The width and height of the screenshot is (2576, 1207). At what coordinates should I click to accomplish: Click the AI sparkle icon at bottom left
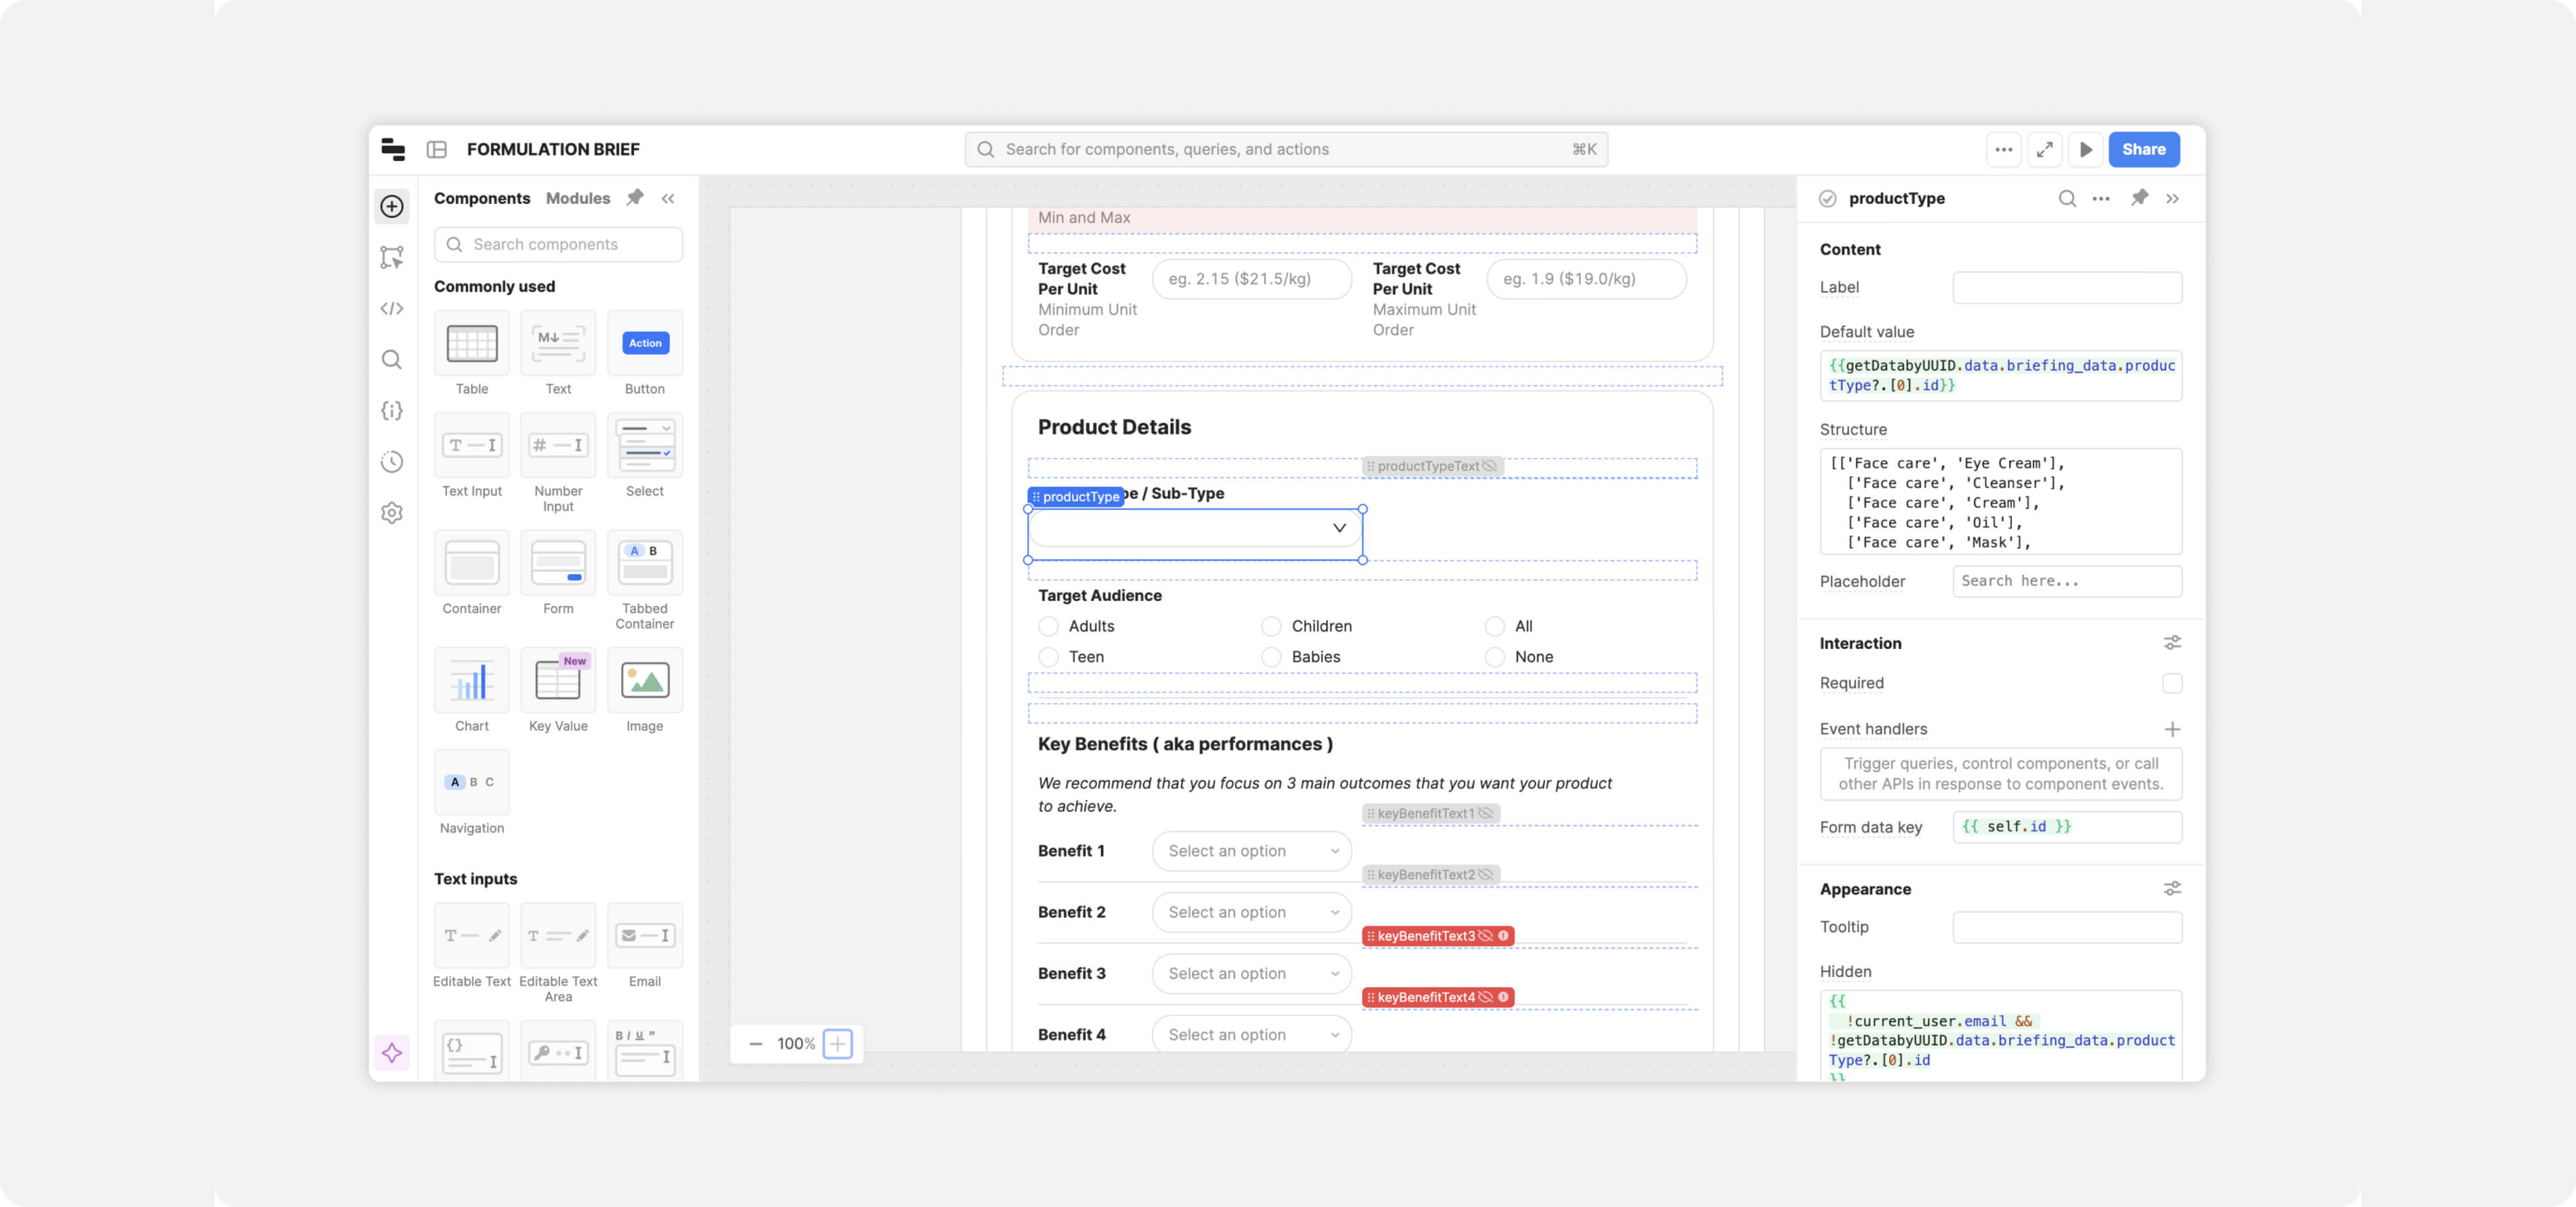coord(392,1052)
